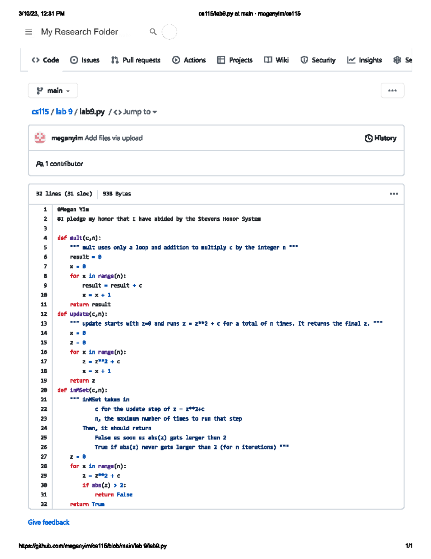Open the History clock icon
Viewport: 431px width, 559px height.
click(369, 138)
